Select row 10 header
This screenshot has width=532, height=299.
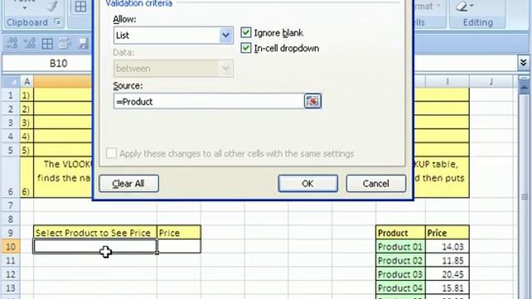click(11, 247)
